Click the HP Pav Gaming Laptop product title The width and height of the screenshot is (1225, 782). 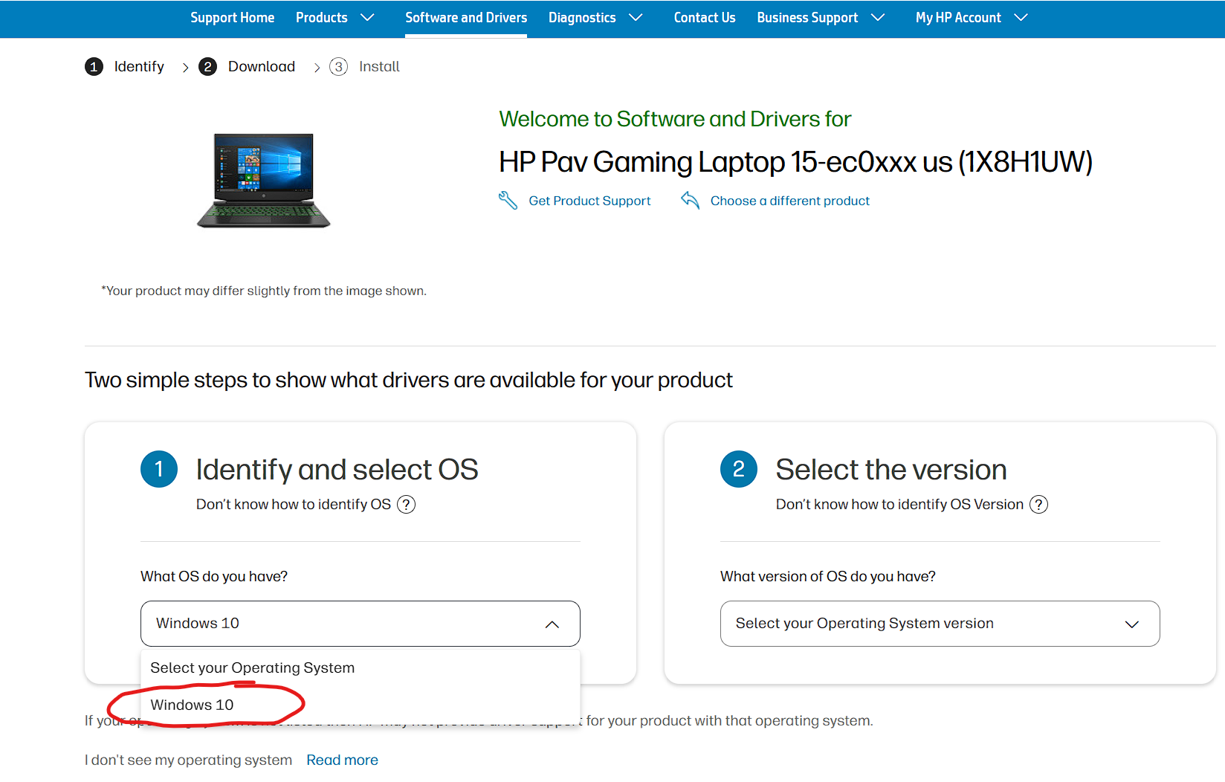coord(795,162)
